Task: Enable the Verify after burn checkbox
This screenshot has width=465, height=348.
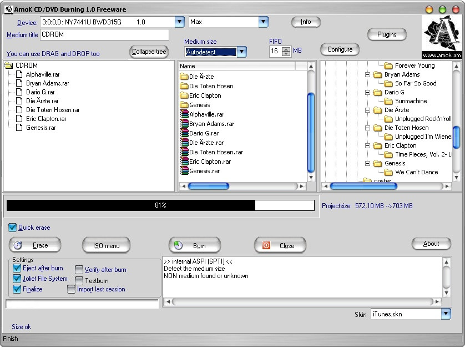Action: (79, 270)
